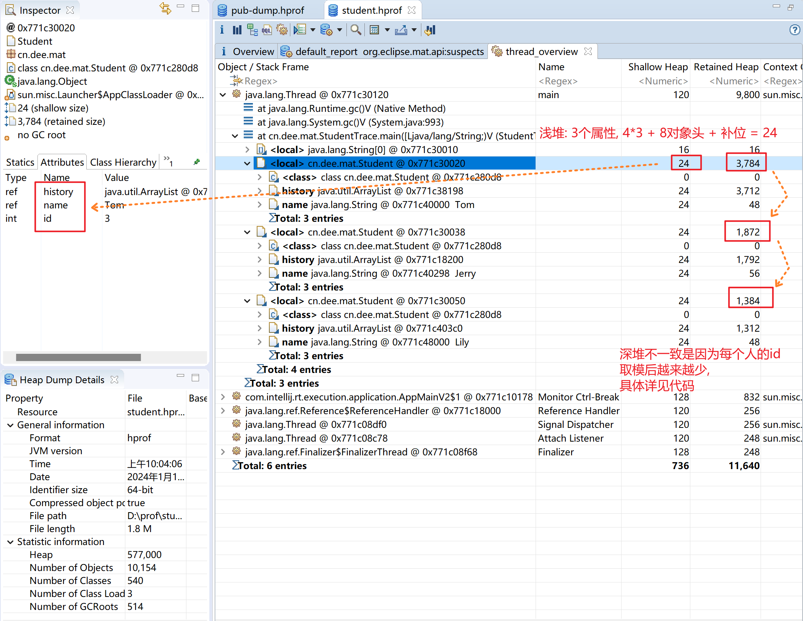The image size is (803, 621).
Task: Collapse the java.lang.Thread main node
Action: (x=223, y=95)
